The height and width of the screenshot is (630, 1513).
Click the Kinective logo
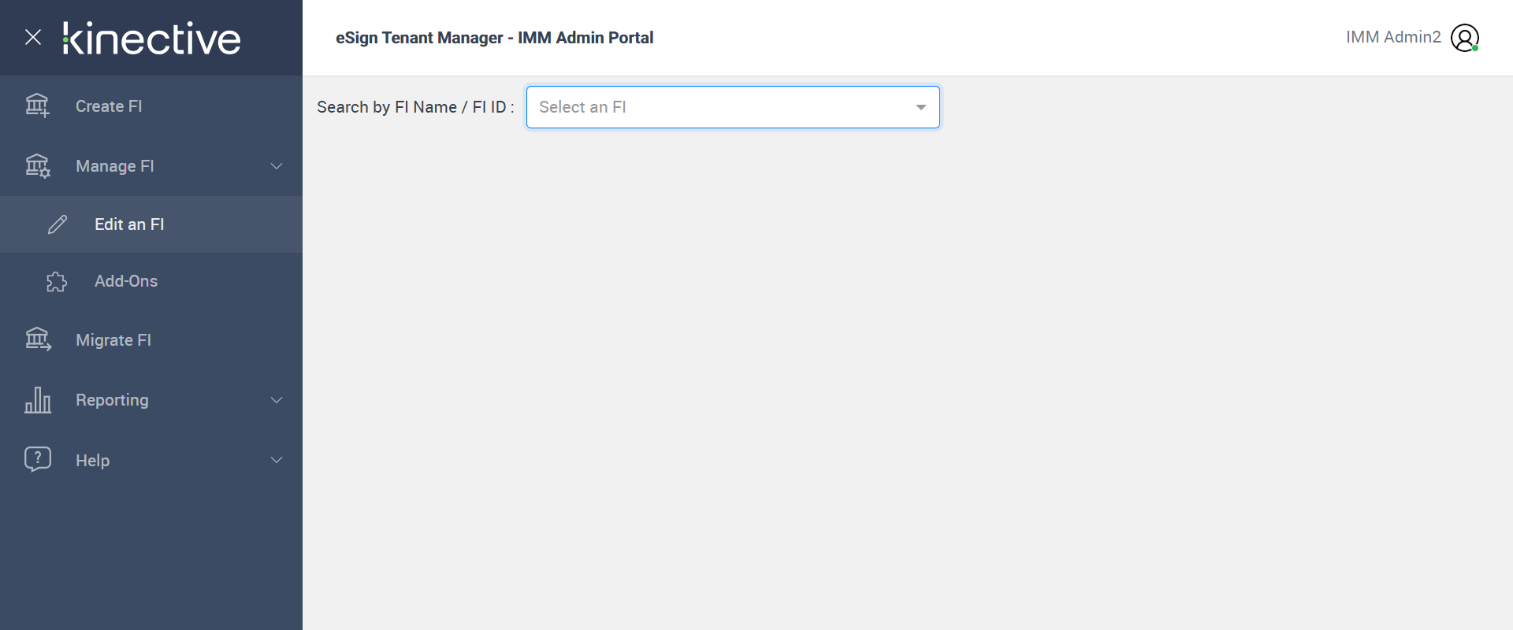pyautogui.click(x=151, y=39)
